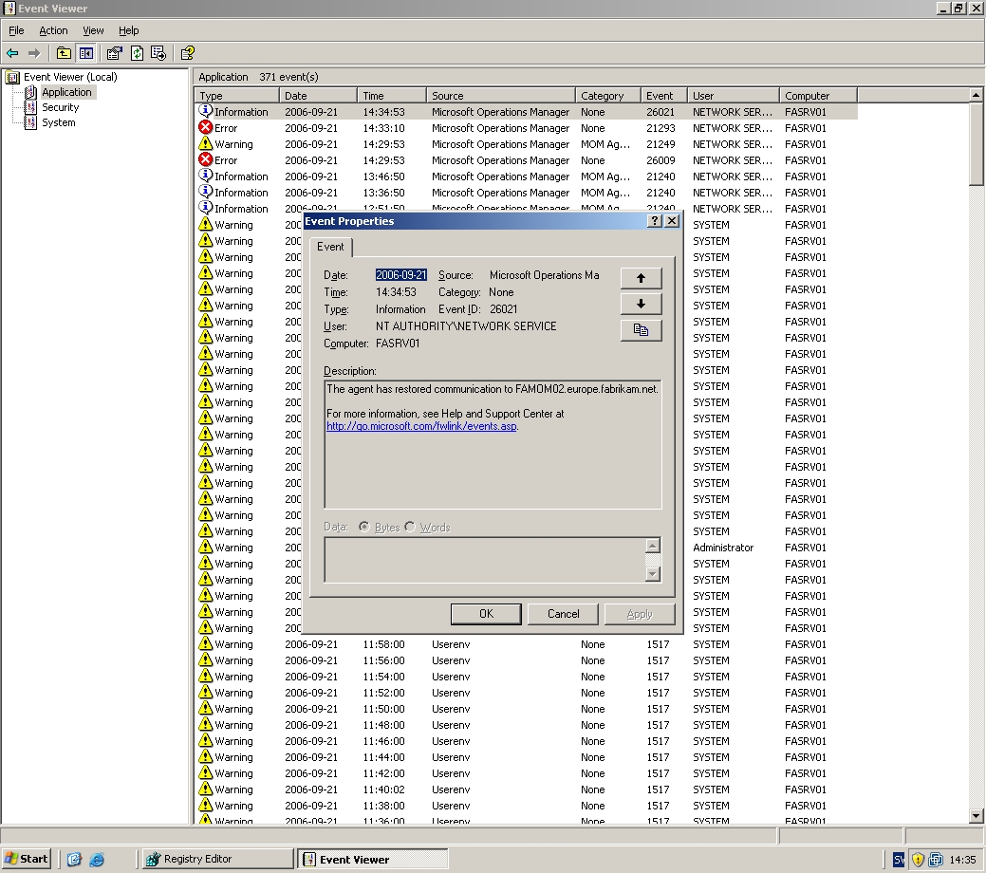Image resolution: width=986 pixels, height=873 pixels.
Task: Select the System log in the tree
Action: 58,122
